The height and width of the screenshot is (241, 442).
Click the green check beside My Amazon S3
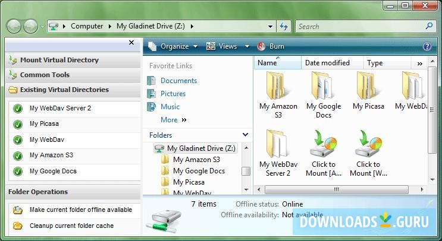18,156
